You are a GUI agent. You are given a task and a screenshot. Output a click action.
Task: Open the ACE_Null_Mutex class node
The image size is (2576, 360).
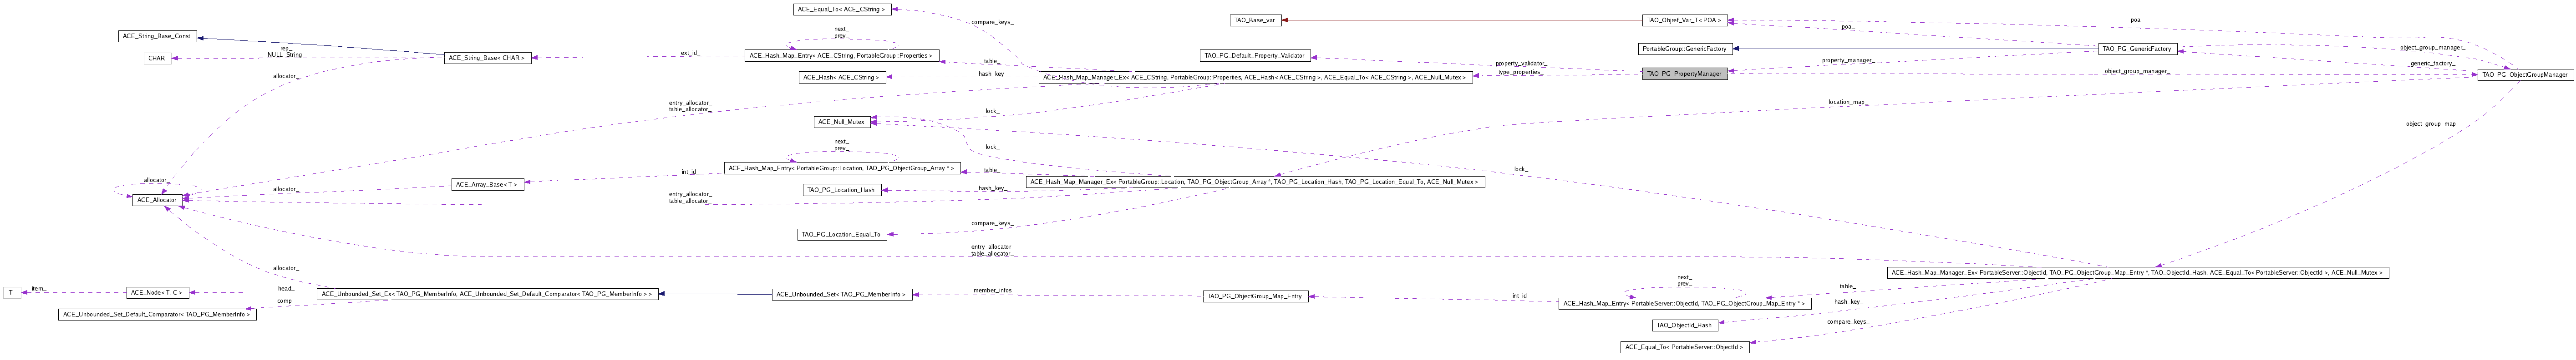(x=841, y=122)
